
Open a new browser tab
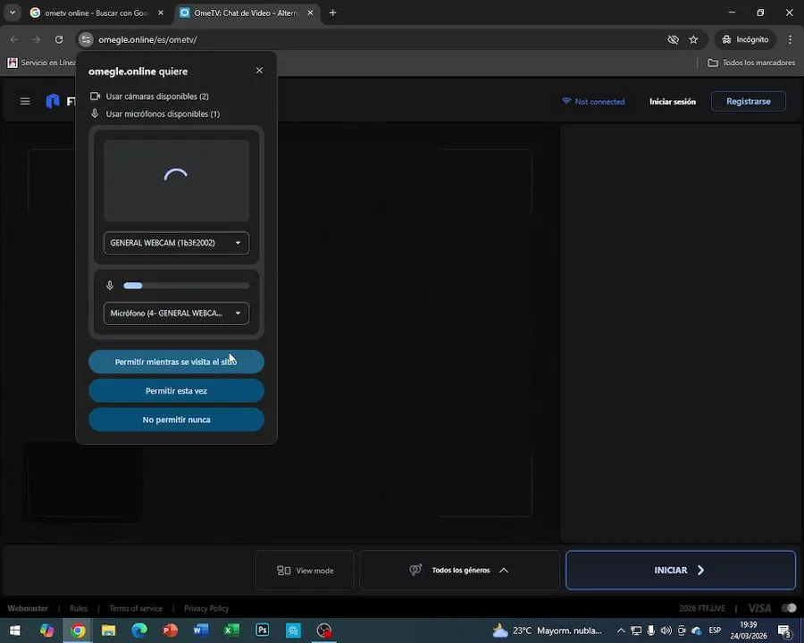point(333,13)
